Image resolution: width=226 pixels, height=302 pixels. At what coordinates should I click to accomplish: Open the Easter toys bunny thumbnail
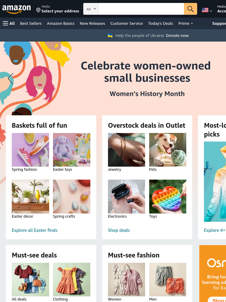(x=72, y=150)
